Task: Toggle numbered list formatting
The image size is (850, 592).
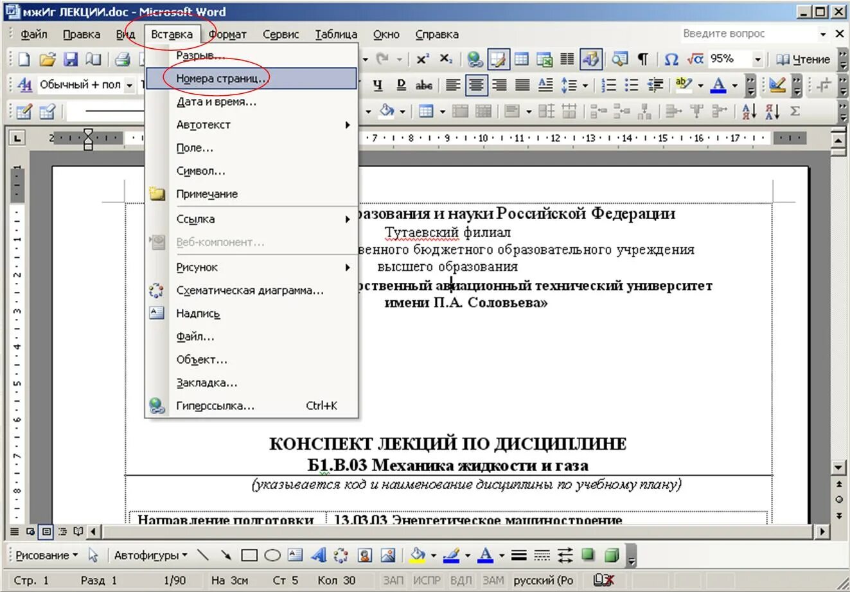Action: coord(609,85)
